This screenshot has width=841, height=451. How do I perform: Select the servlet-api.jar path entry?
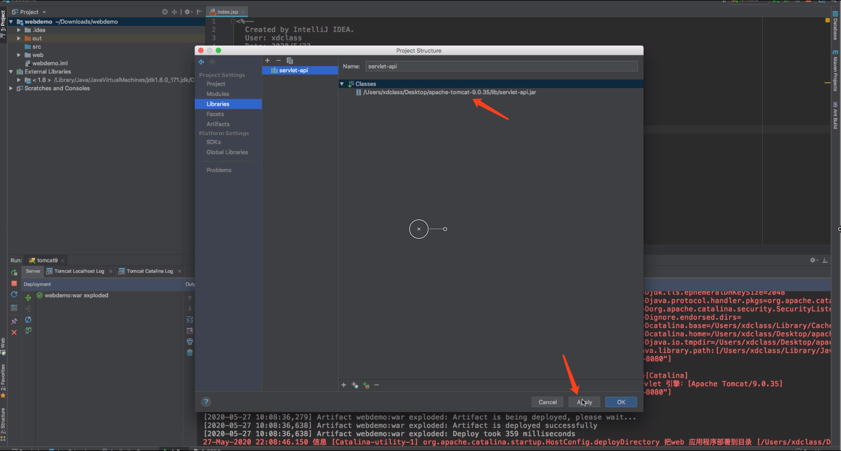pyautogui.click(x=449, y=92)
